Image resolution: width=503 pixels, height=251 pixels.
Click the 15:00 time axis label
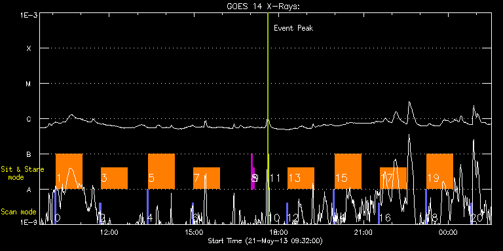(x=195, y=232)
